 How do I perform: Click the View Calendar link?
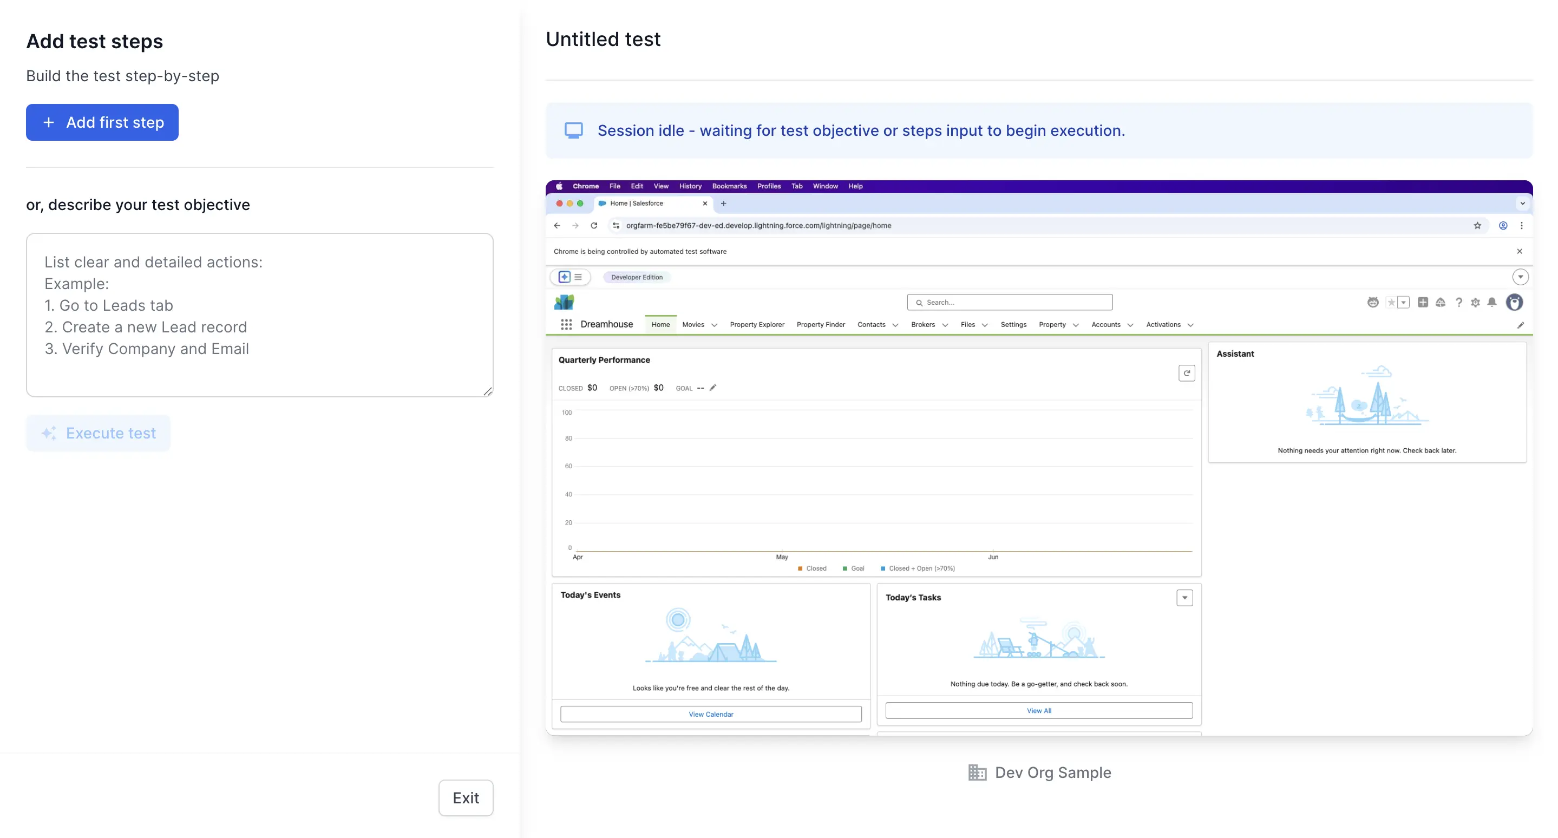711,713
